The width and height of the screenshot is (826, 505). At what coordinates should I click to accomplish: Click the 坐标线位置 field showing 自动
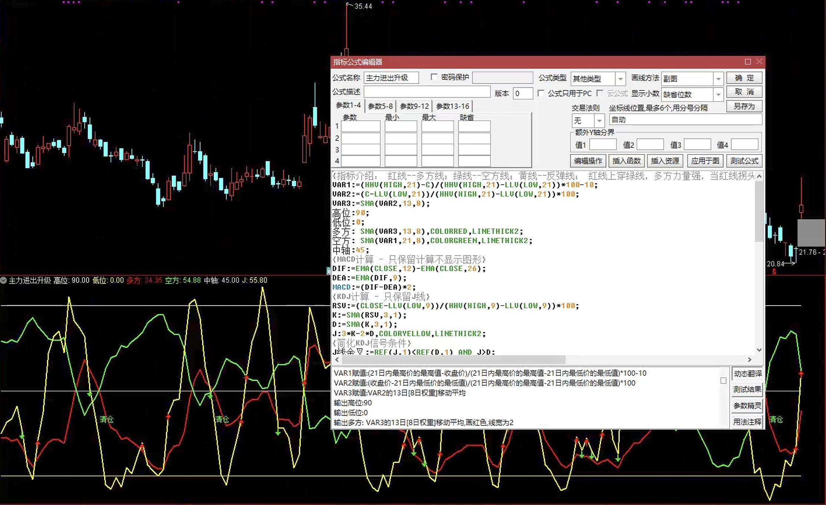pos(685,120)
